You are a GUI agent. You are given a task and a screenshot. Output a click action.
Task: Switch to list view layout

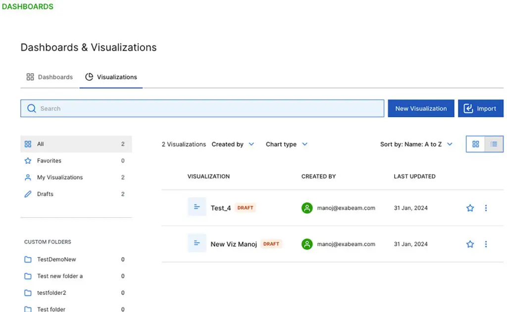[494, 144]
